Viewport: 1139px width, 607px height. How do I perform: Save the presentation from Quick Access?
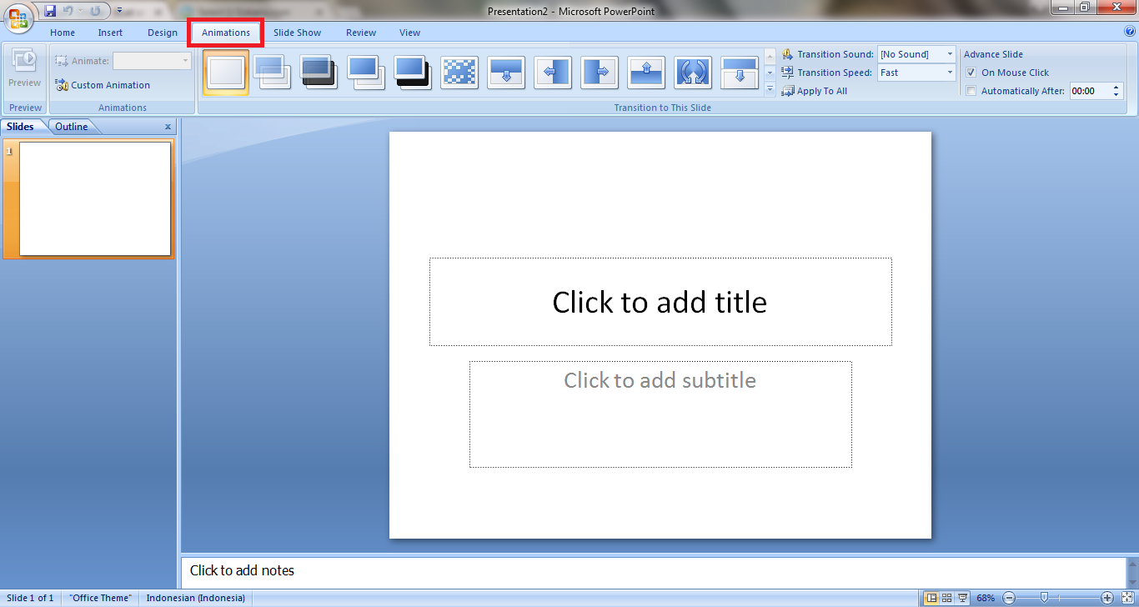(50, 11)
